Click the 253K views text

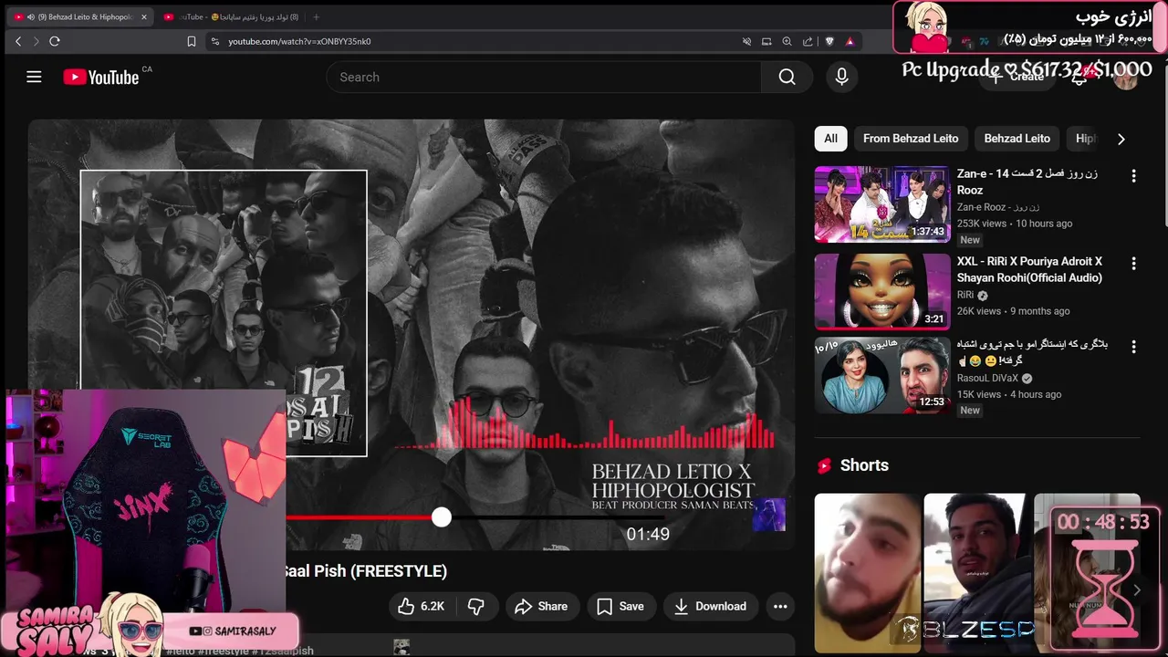tap(982, 224)
